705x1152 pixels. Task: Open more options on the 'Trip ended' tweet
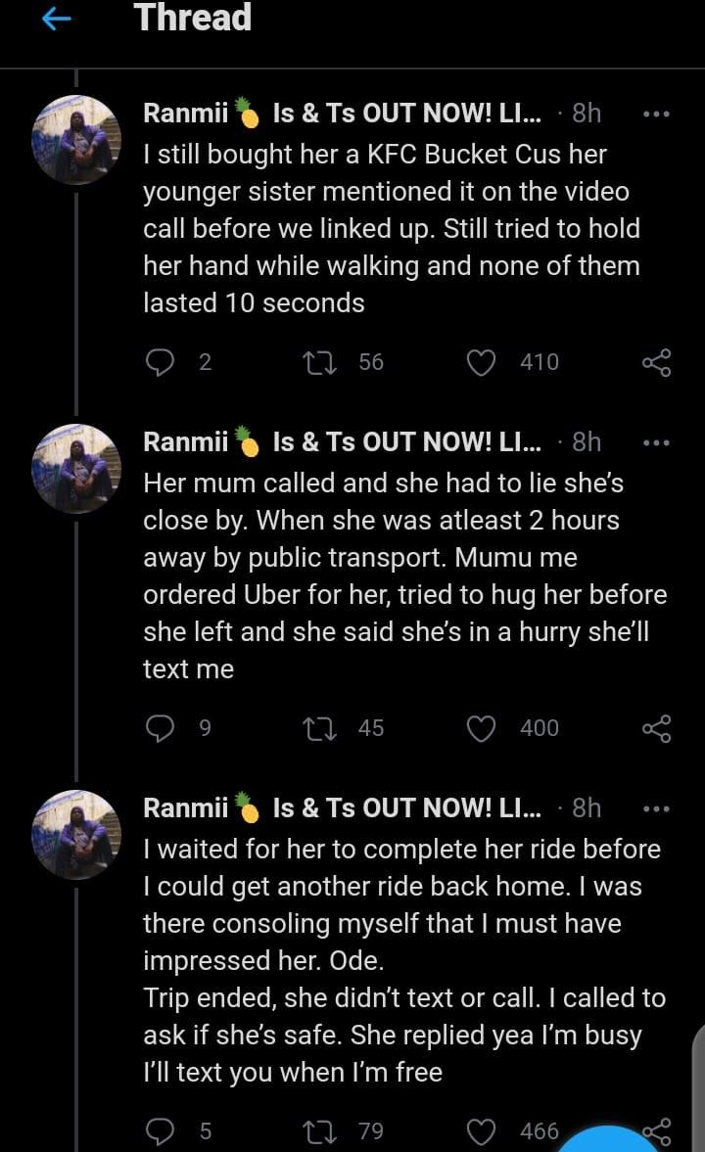[655, 808]
